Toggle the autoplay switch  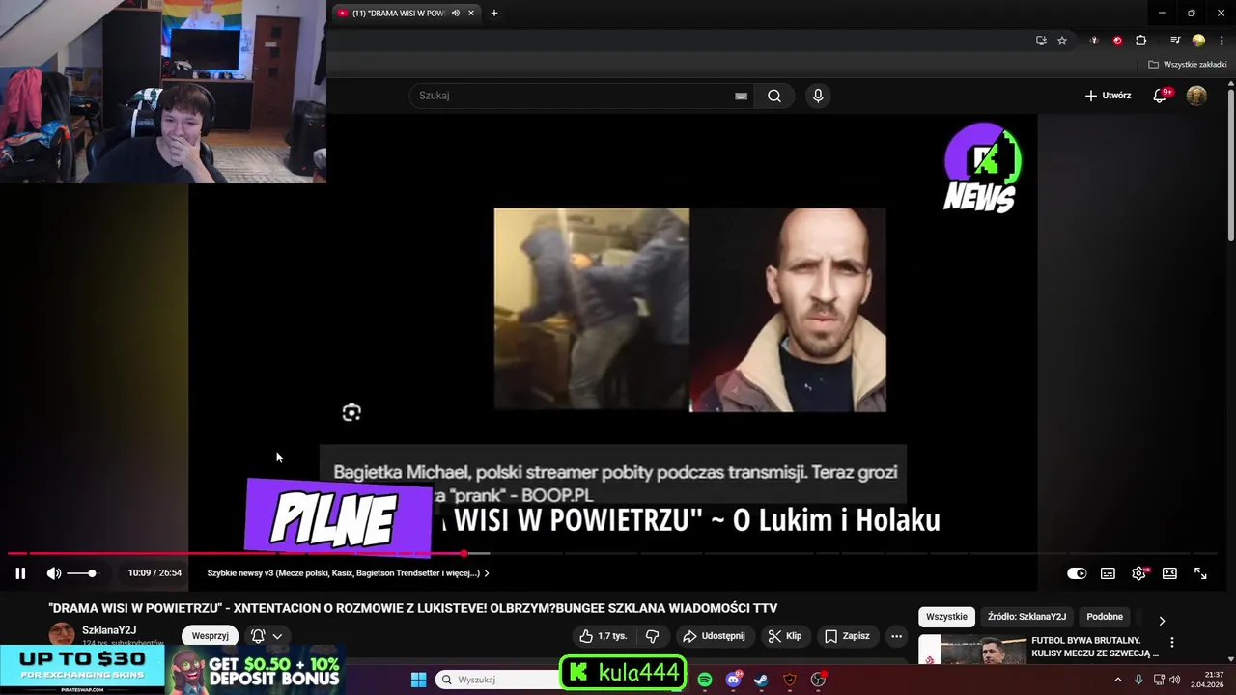[1077, 573]
